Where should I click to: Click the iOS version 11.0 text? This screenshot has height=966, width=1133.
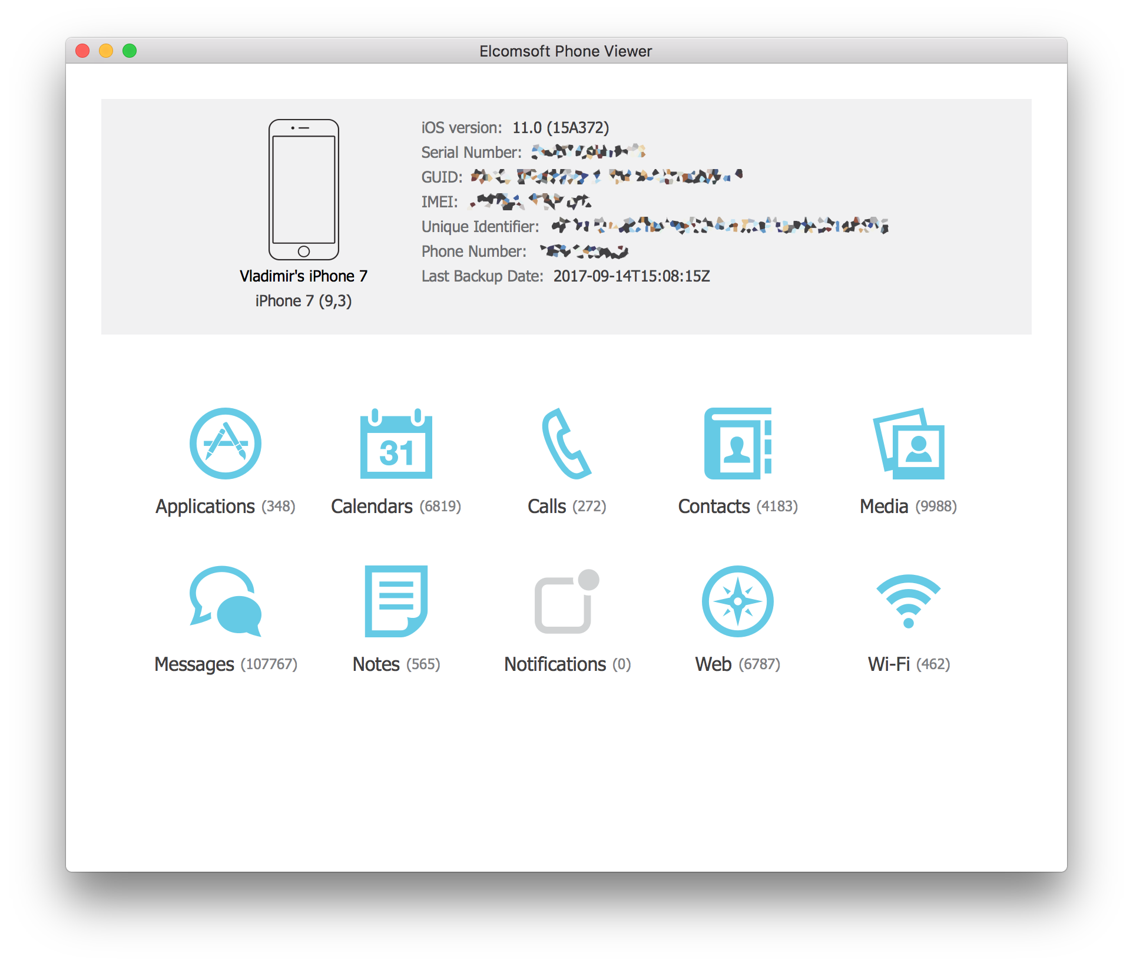coord(560,128)
